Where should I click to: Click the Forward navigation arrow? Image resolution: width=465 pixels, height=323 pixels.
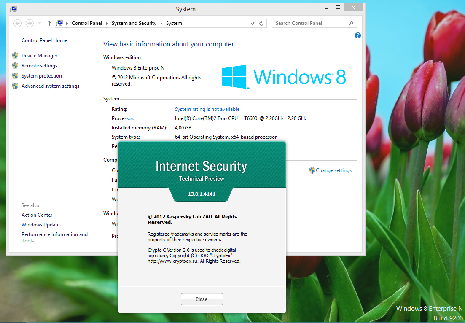pyautogui.click(x=30, y=23)
